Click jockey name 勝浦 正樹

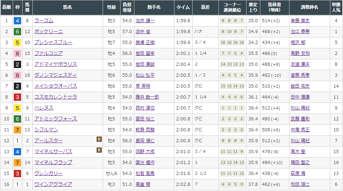pyautogui.click(x=145, y=43)
